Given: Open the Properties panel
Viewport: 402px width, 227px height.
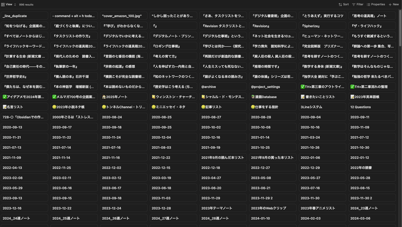Looking at the screenshot, I should (x=376, y=5).
